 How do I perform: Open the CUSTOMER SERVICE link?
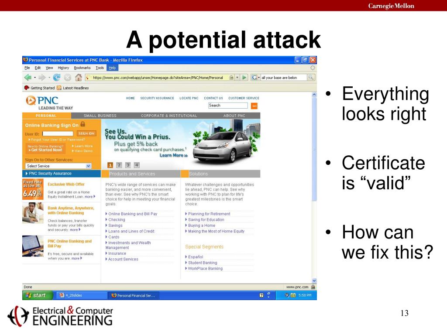click(x=244, y=98)
